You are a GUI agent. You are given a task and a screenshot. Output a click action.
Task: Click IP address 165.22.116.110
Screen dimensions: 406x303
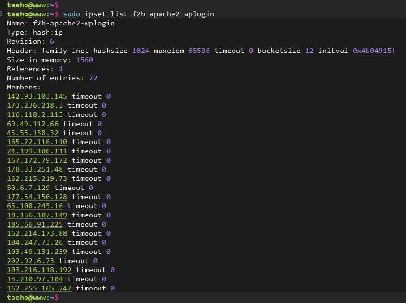tap(37, 142)
